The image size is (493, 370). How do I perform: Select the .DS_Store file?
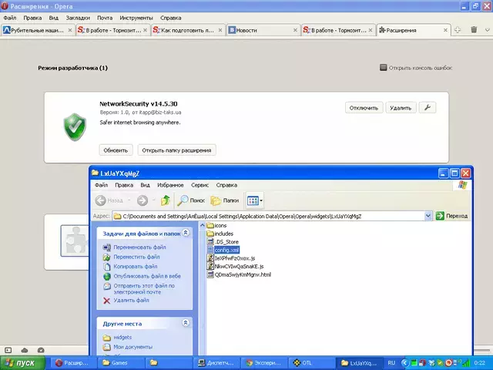pos(223,241)
